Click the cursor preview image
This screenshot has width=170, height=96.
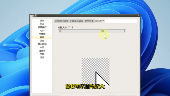click(x=95, y=72)
